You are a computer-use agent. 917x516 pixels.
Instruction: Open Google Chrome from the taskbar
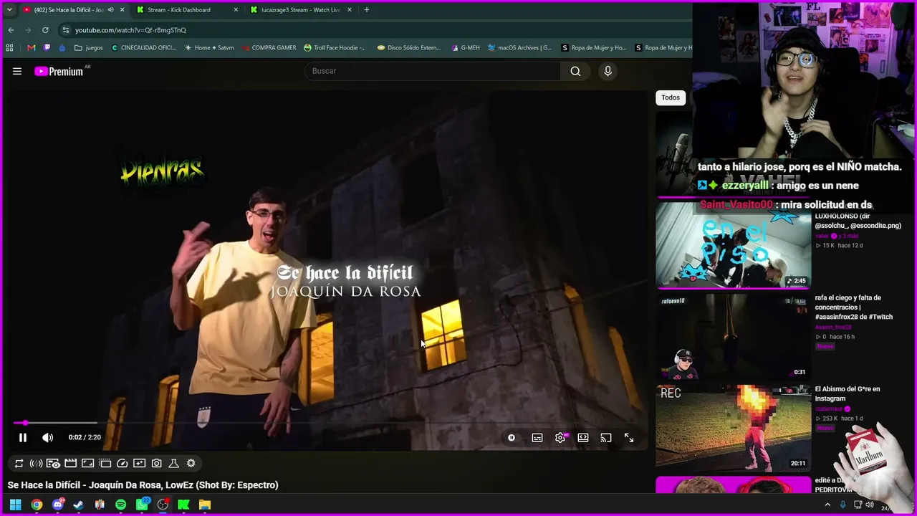coord(37,505)
